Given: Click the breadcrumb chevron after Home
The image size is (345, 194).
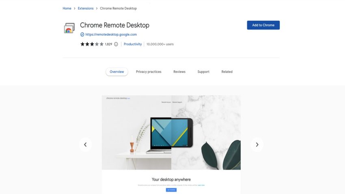Looking at the screenshot, I should point(75,9).
